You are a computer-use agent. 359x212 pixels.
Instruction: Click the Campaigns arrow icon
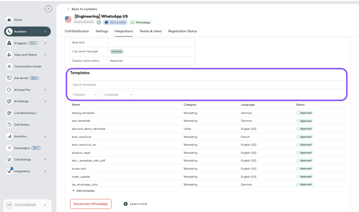[9, 148]
